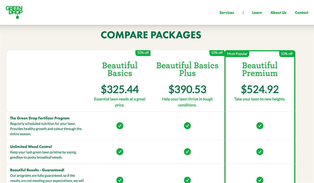Navigate to the Contact page
The height and width of the screenshot is (183, 314).
pyautogui.click(x=301, y=13)
